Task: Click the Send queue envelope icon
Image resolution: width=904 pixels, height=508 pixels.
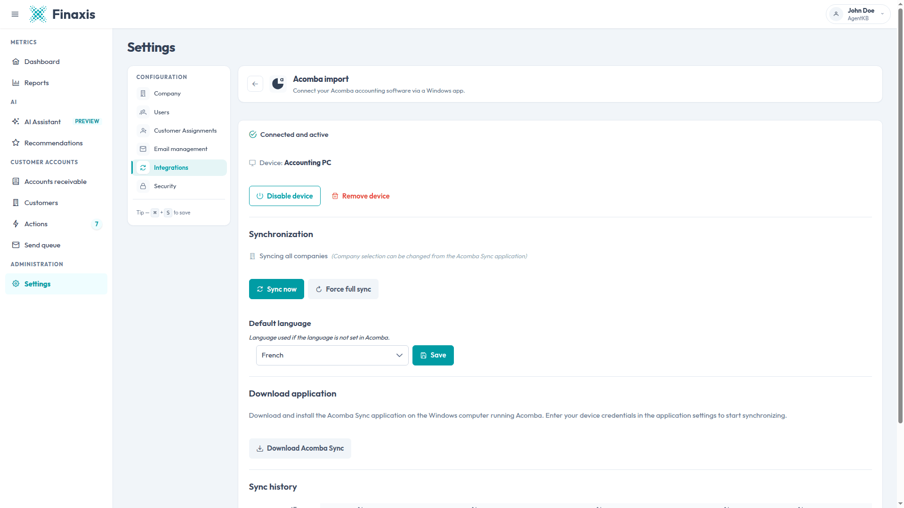Action: pos(16,245)
